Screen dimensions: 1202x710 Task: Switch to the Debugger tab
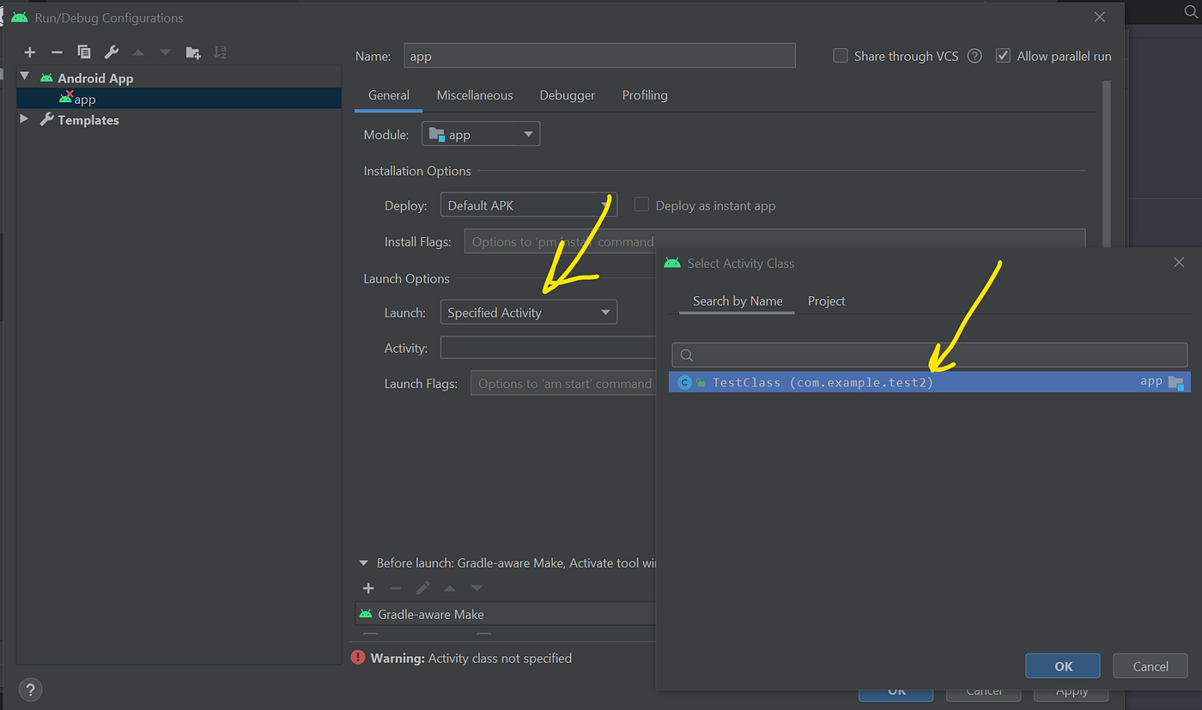coord(568,95)
